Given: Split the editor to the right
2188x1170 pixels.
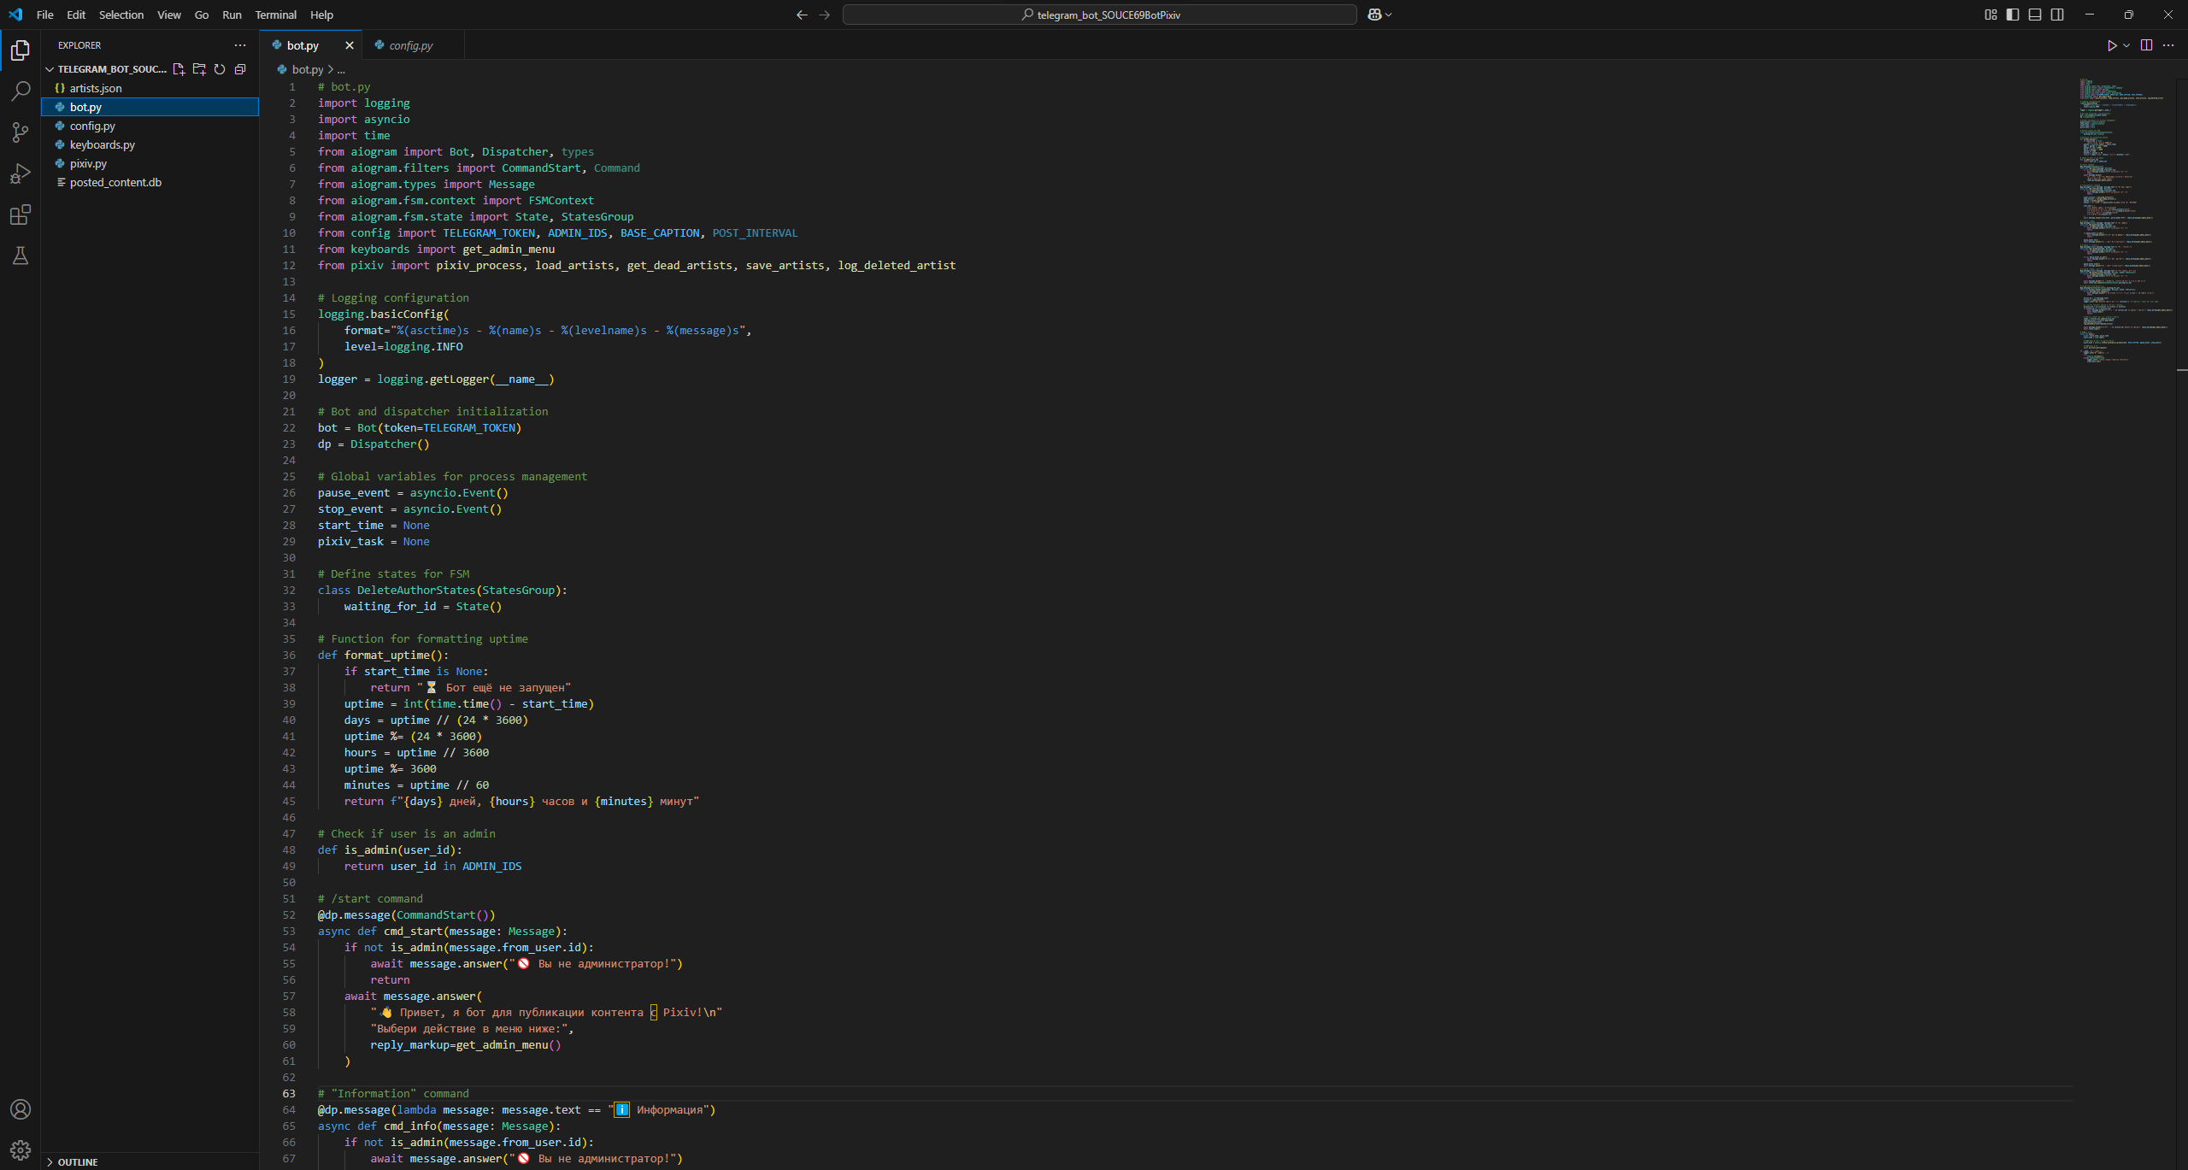Looking at the screenshot, I should 2146,45.
